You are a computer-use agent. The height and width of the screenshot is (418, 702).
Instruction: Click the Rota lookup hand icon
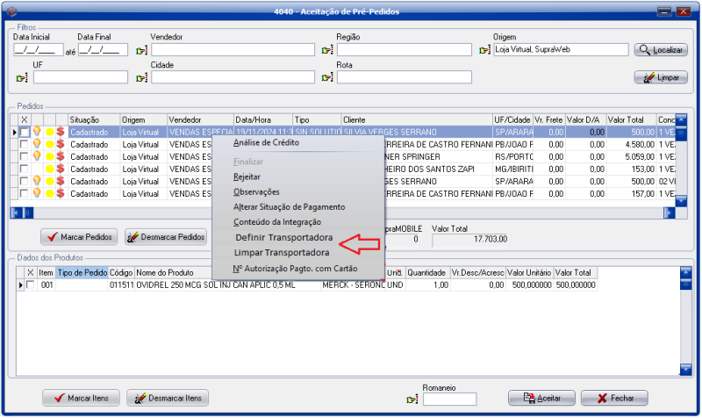(328, 78)
